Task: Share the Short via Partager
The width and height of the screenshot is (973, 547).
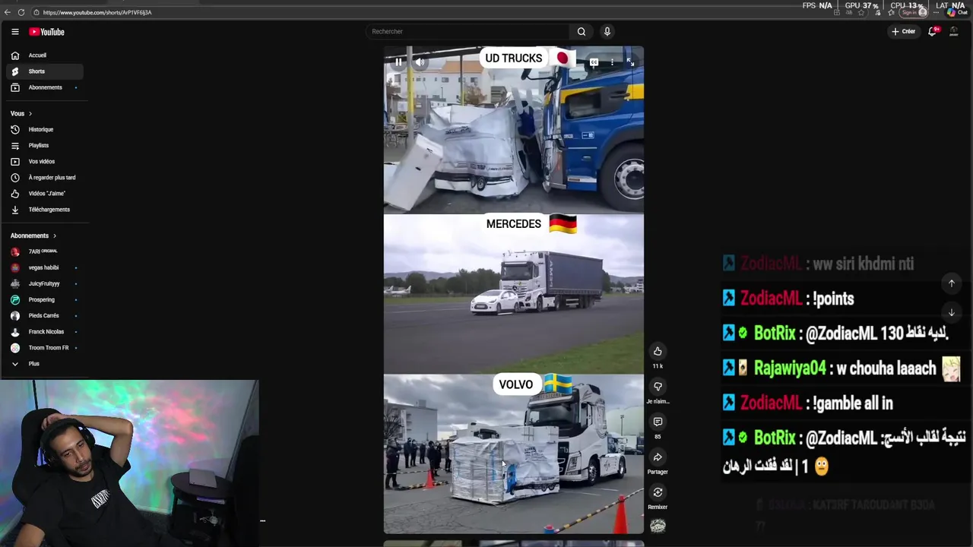Action: coord(658,457)
